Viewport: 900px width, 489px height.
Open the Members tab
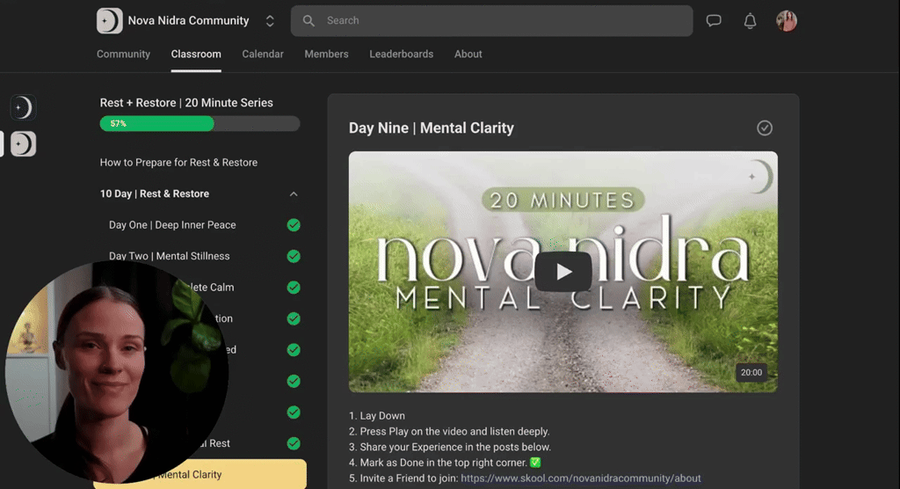326,54
